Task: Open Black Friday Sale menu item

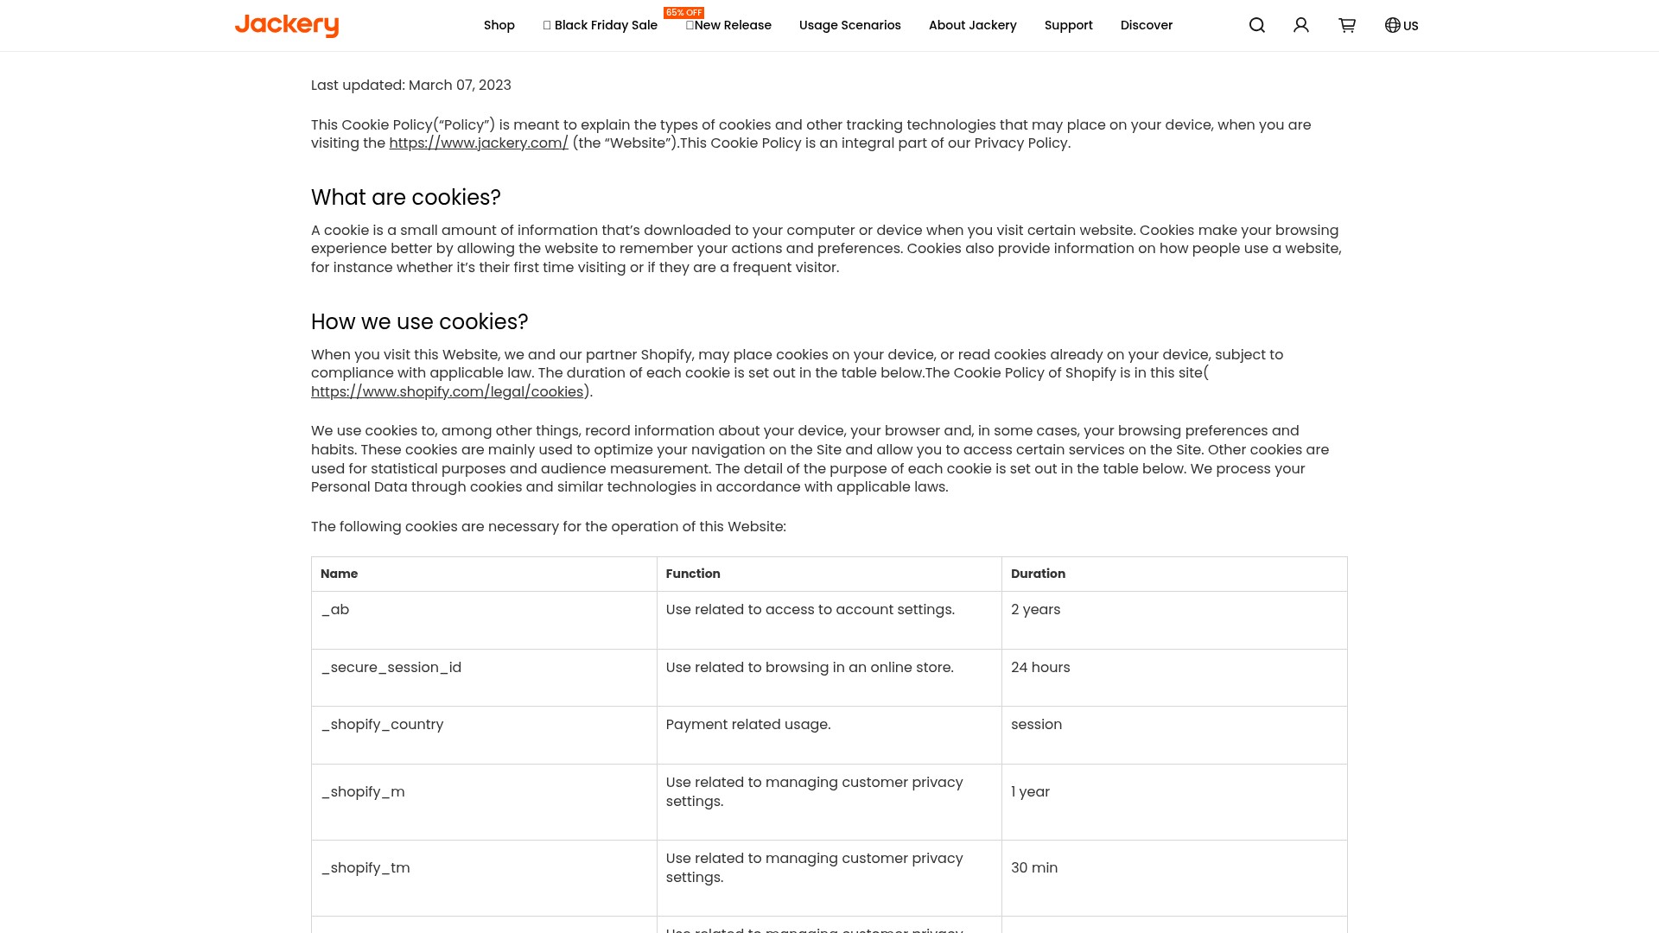Action: (601, 25)
